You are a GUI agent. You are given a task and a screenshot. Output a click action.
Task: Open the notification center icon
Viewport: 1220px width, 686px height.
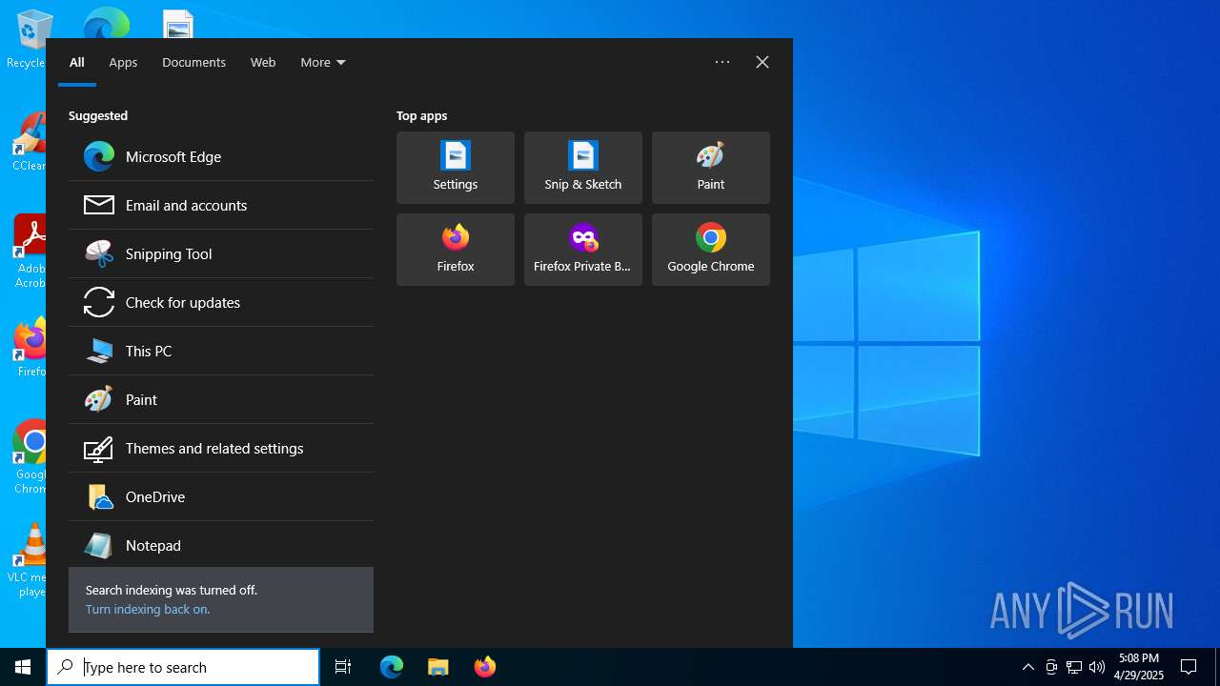[1189, 667]
